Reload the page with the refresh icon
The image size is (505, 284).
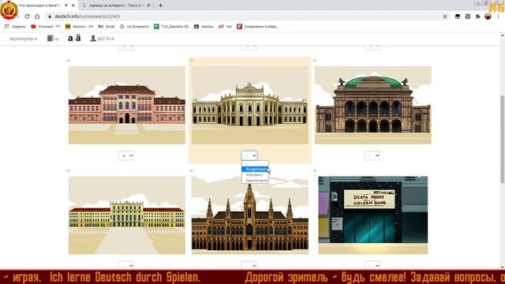[x=27, y=17]
